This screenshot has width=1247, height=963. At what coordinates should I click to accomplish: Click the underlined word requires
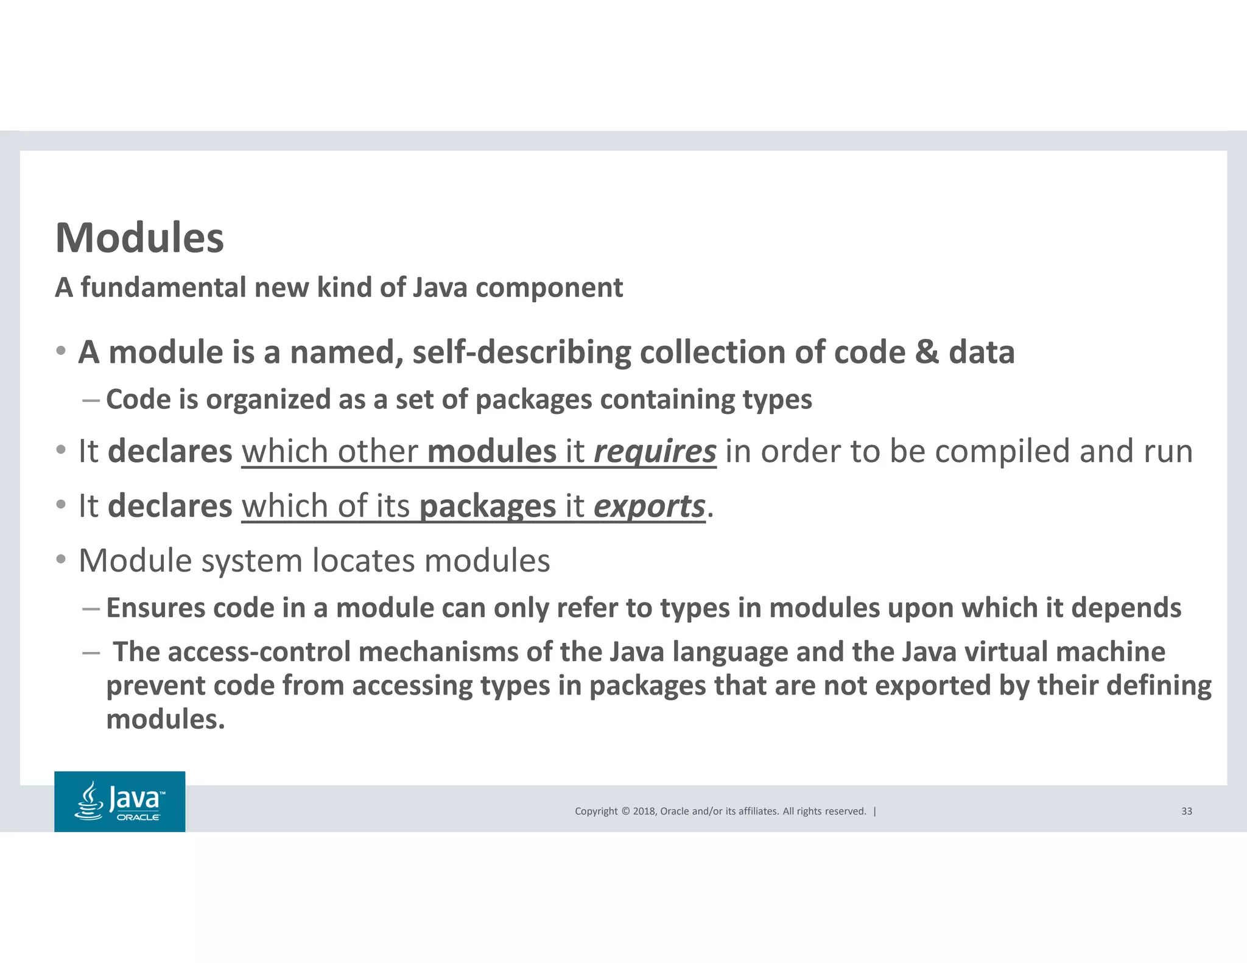click(x=655, y=452)
